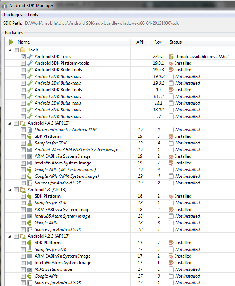Click the API 18 ARM EABI v7a image icon

point(30,210)
